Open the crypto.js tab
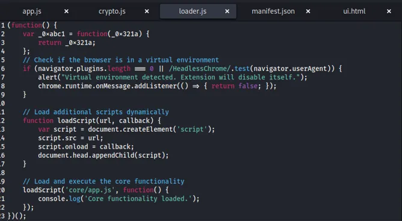Screen dimensions: 402x221 pos(112,11)
